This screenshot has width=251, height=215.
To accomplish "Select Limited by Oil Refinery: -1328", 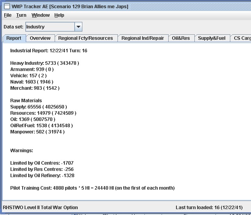I will (x=42, y=176).
